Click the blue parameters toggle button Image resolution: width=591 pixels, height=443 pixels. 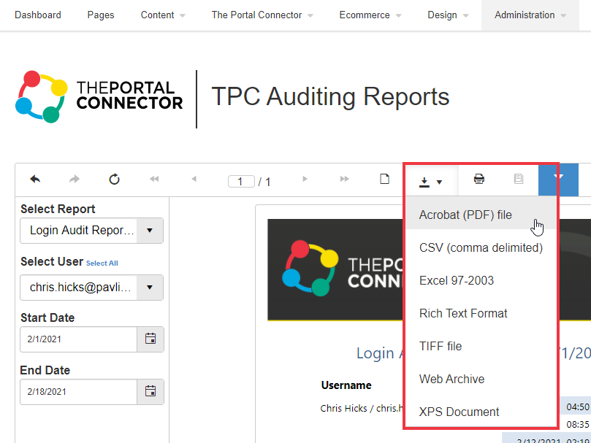pyautogui.click(x=558, y=180)
